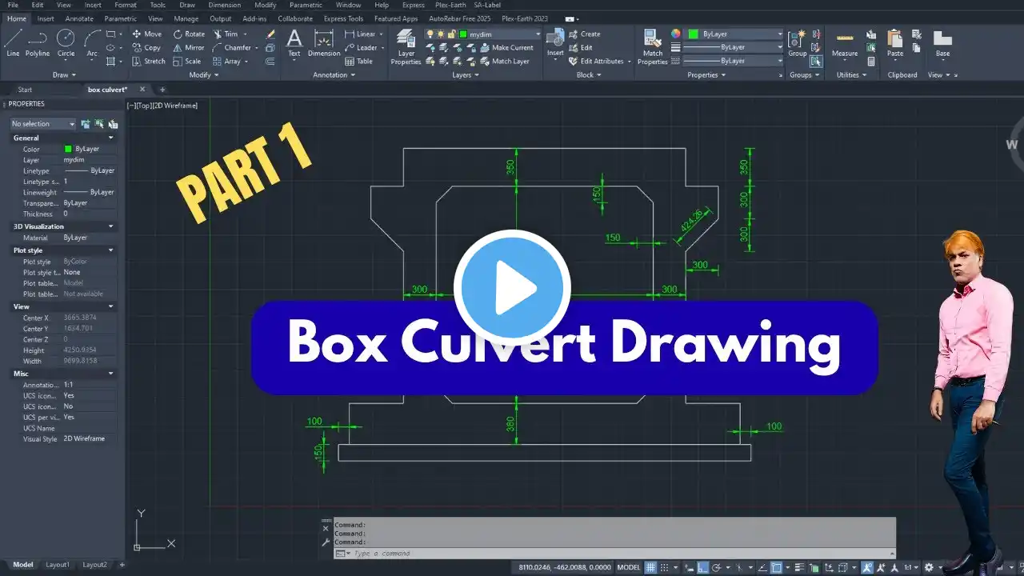The image size is (1024, 576).
Task: Open the linetype ByLayer dropdown in ribbon
Action: tap(735, 61)
